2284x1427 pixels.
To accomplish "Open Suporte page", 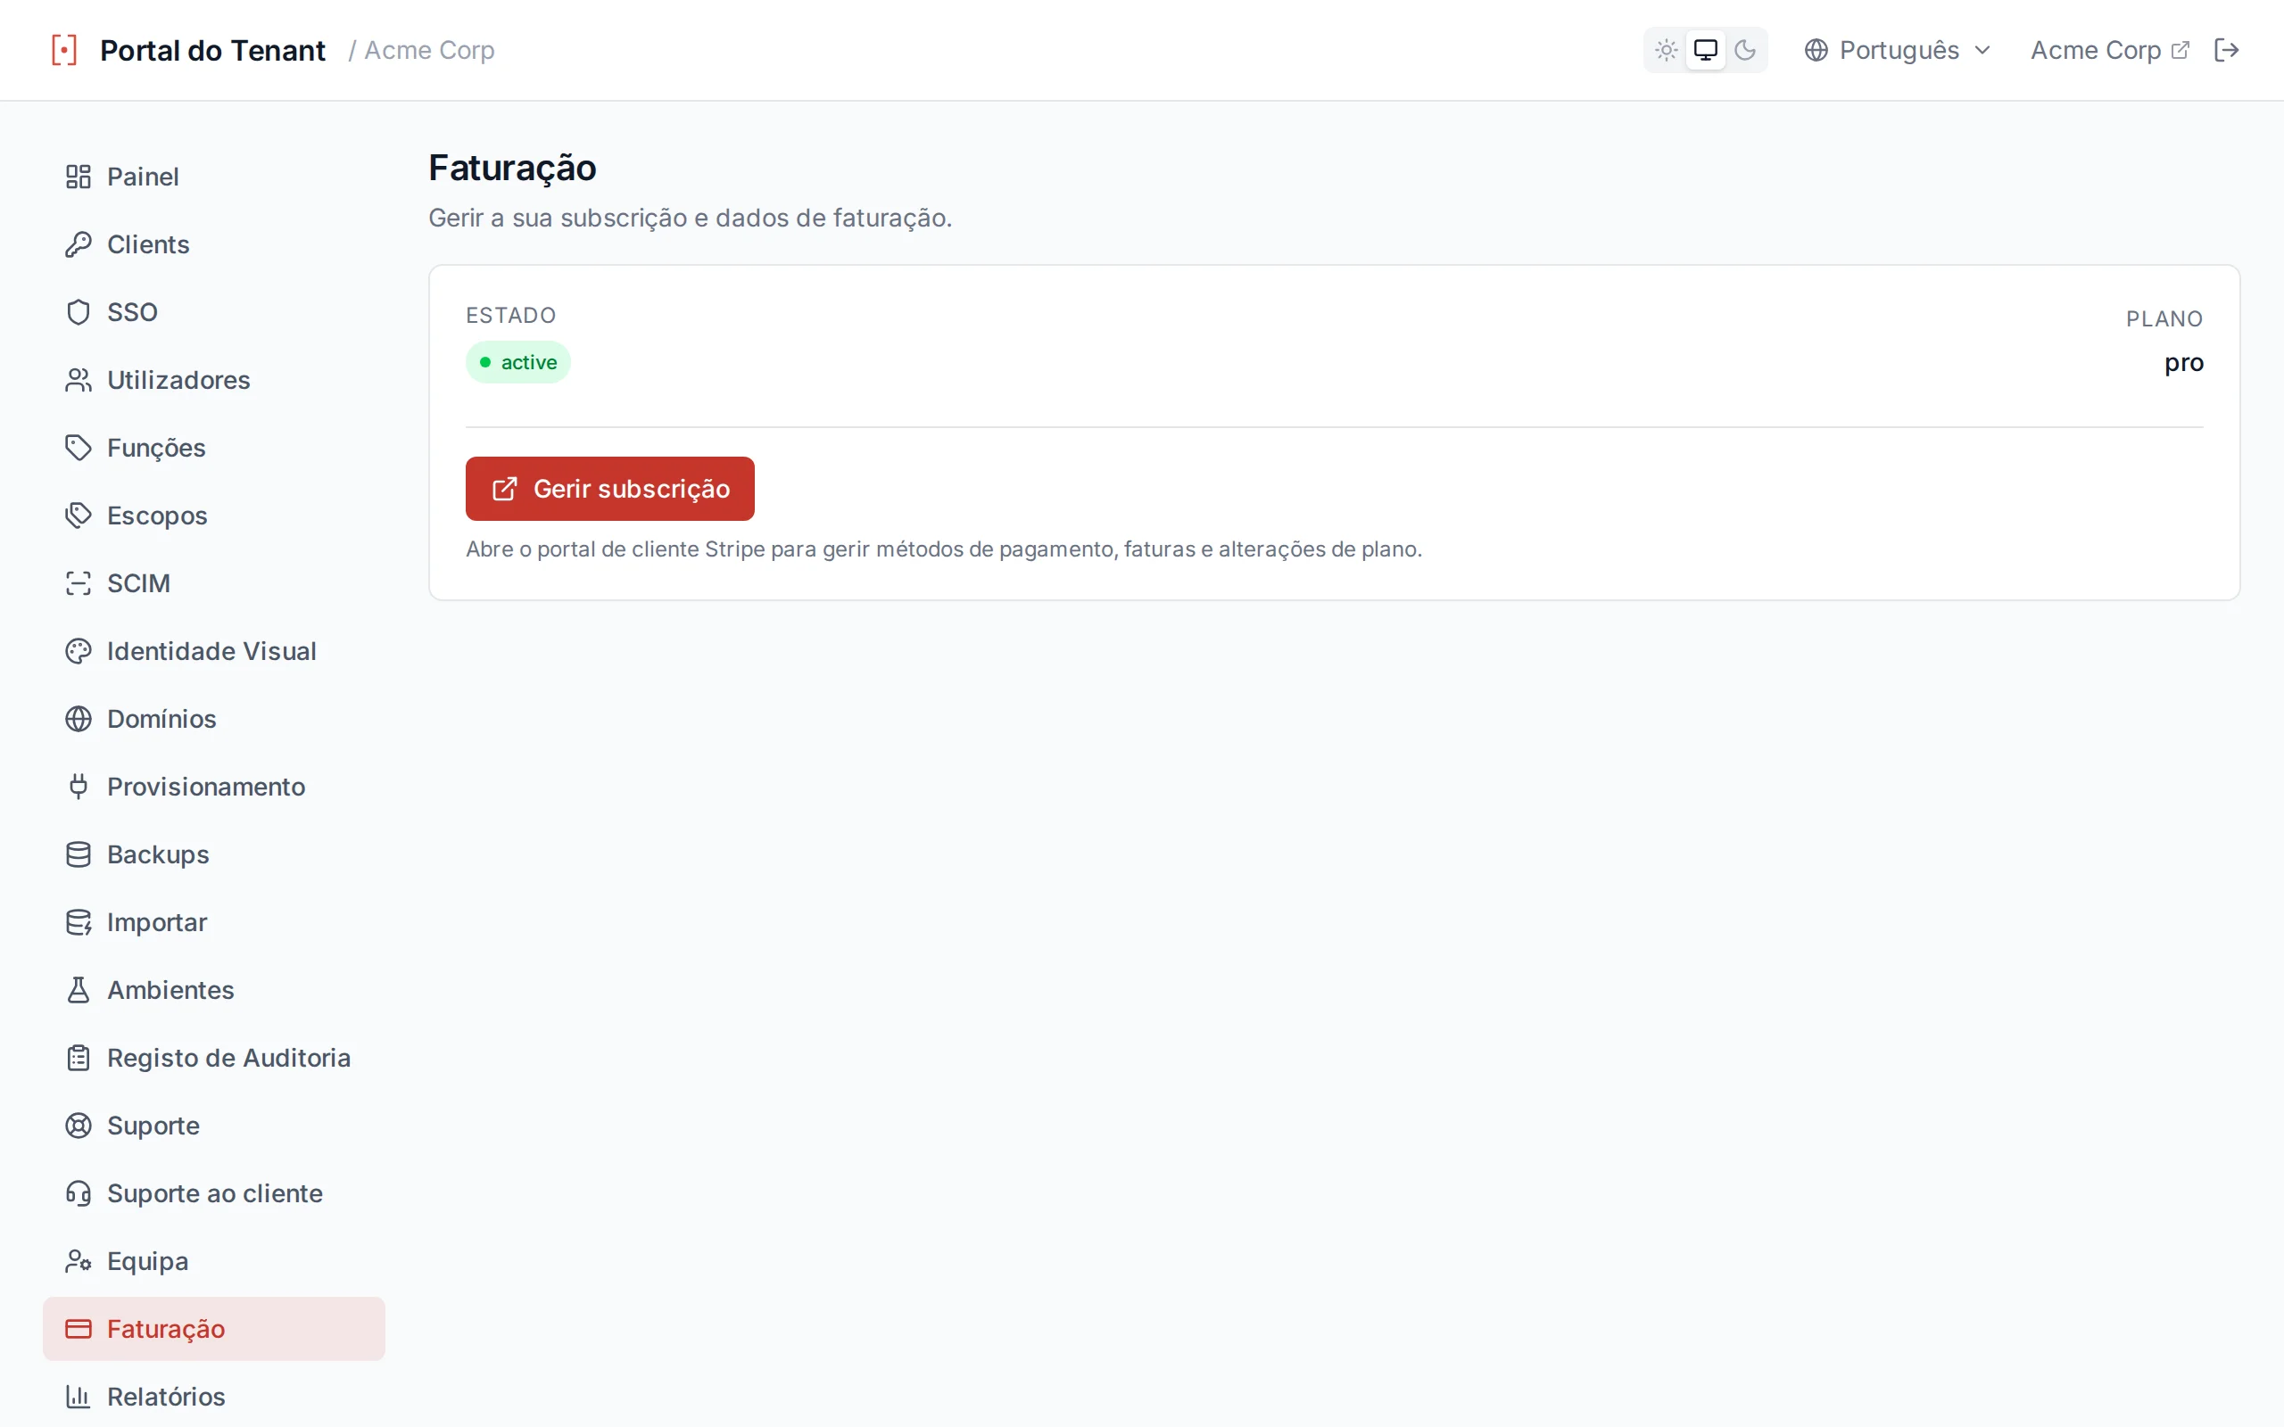I will (x=214, y=1126).
